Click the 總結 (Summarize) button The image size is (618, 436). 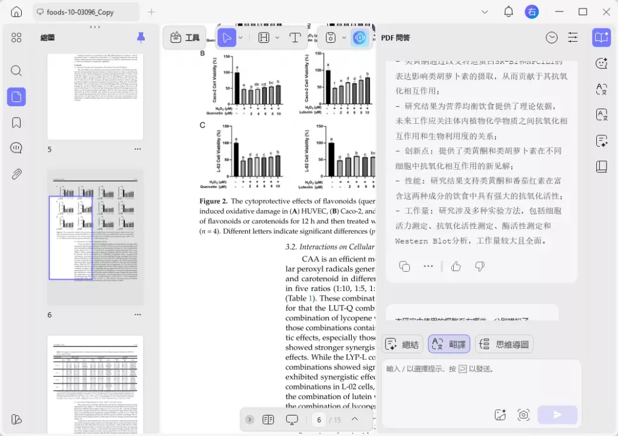(x=402, y=344)
